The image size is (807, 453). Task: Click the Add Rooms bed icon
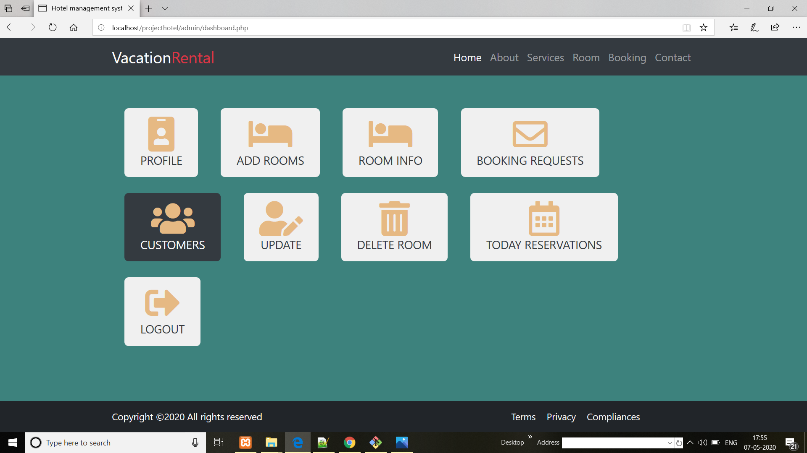(270, 133)
